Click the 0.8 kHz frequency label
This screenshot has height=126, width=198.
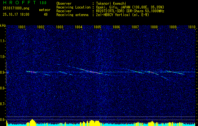point(3,88)
